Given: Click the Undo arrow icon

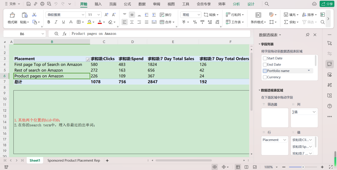Looking at the screenshot, I should click(56, 4).
